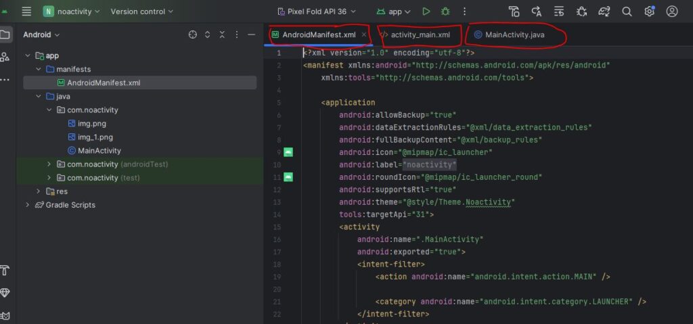The width and height of the screenshot is (693, 324).
Task: Expand Gradle Scripts node
Action: (28, 205)
